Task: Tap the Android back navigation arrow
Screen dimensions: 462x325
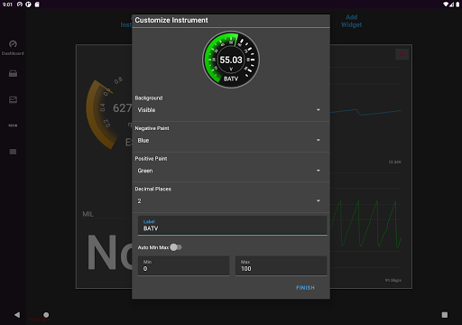Action: pyautogui.click(x=17, y=314)
